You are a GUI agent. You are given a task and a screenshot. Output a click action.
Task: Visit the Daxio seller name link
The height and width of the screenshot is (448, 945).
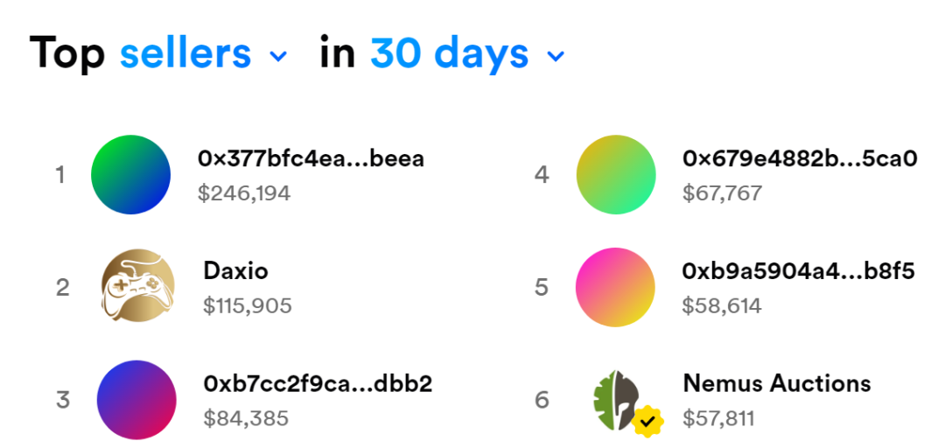coord(235,270)
